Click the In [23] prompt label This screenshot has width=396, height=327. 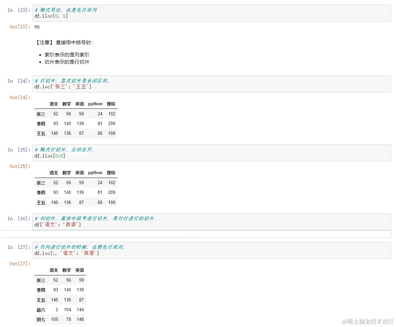19,10
